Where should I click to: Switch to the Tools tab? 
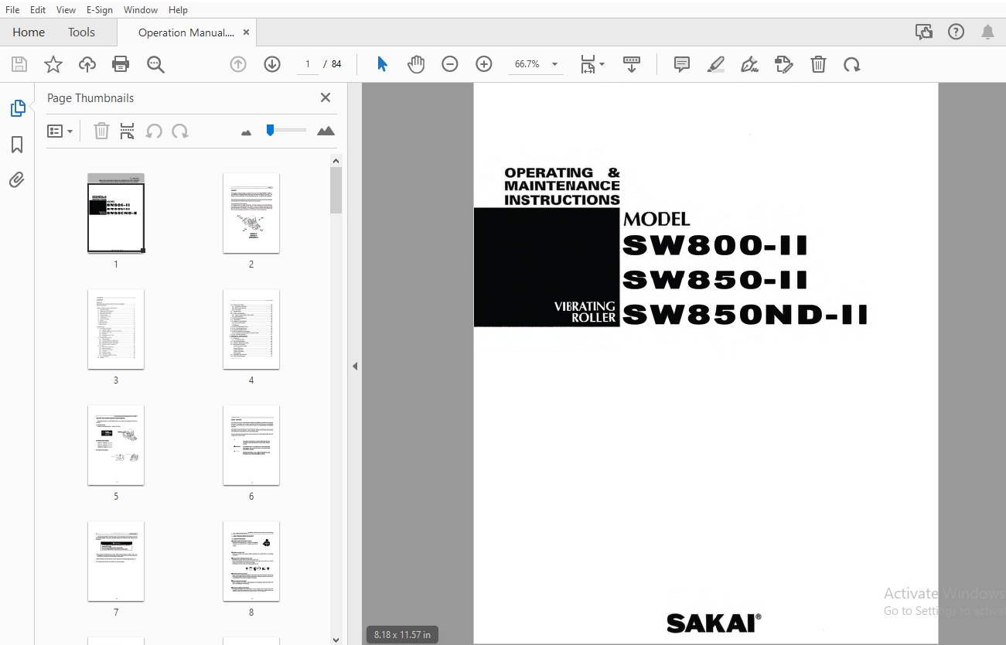81,32
